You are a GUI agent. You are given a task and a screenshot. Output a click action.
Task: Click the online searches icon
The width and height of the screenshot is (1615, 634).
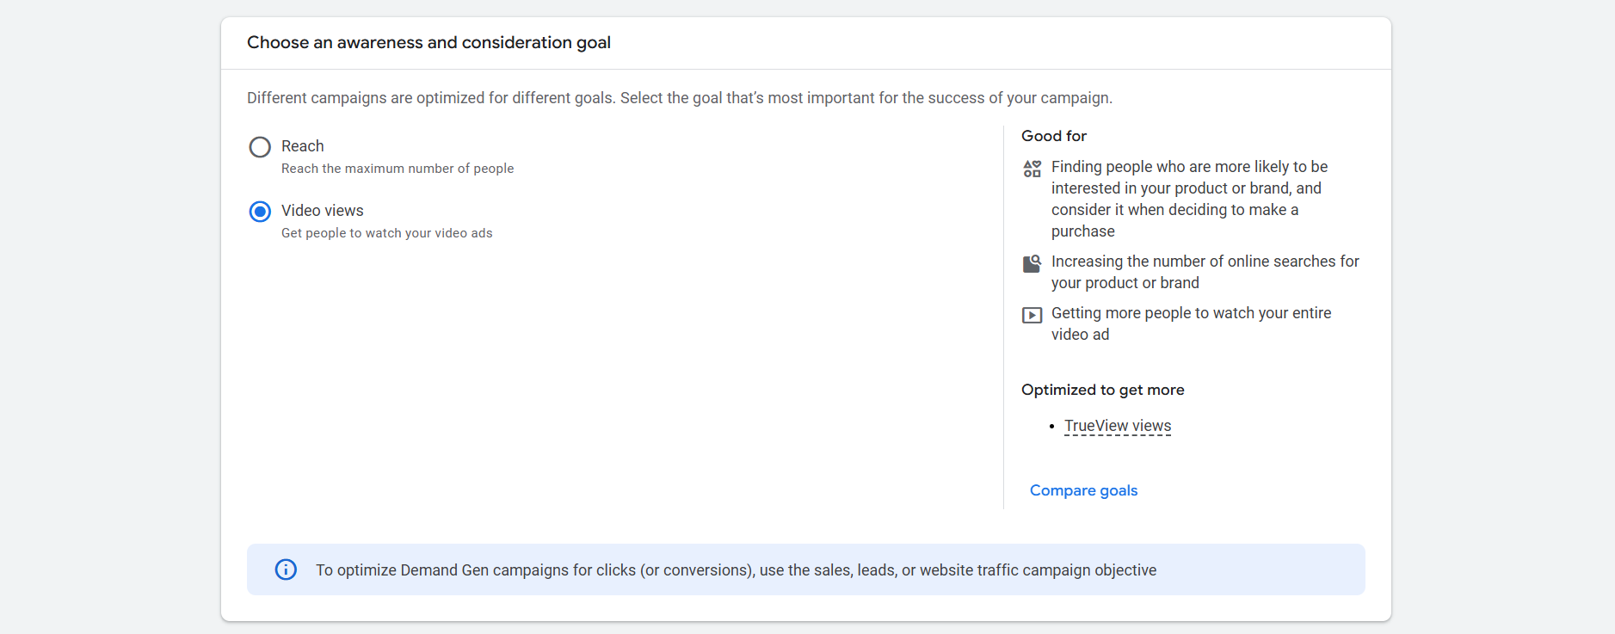click(x=1032, y=263)
